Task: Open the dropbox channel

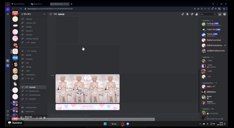Action: tap(33, 99)
